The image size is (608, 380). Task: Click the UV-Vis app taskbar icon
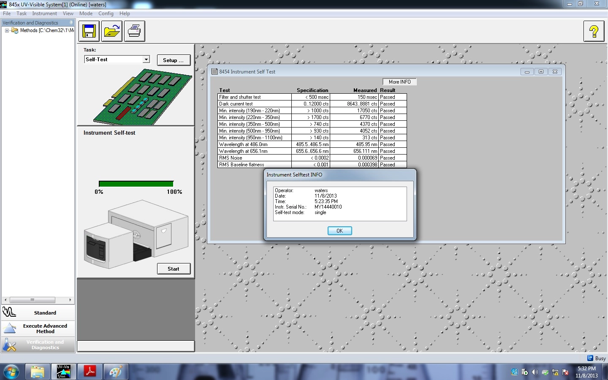coord(64,372)
